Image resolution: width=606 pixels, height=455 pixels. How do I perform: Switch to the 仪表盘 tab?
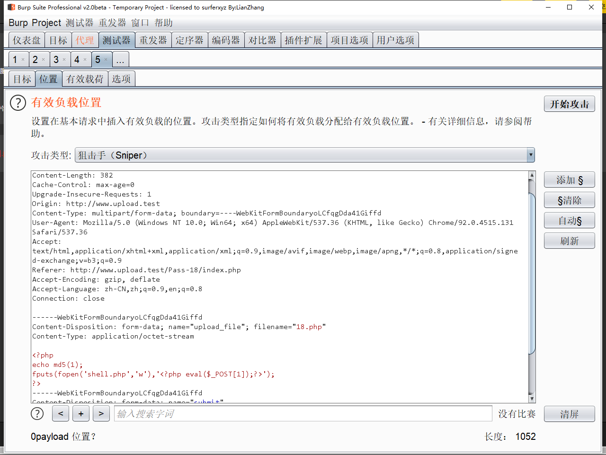pyautogui.click(x=27, y=40)
